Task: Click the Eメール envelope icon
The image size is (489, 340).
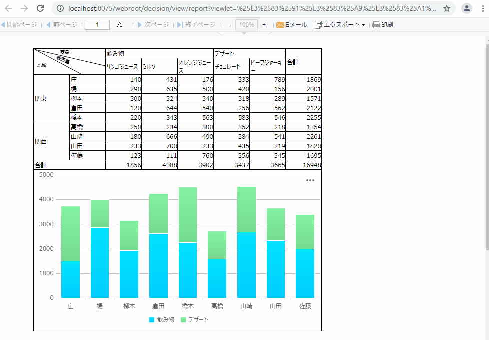Action: click(280, 25)
